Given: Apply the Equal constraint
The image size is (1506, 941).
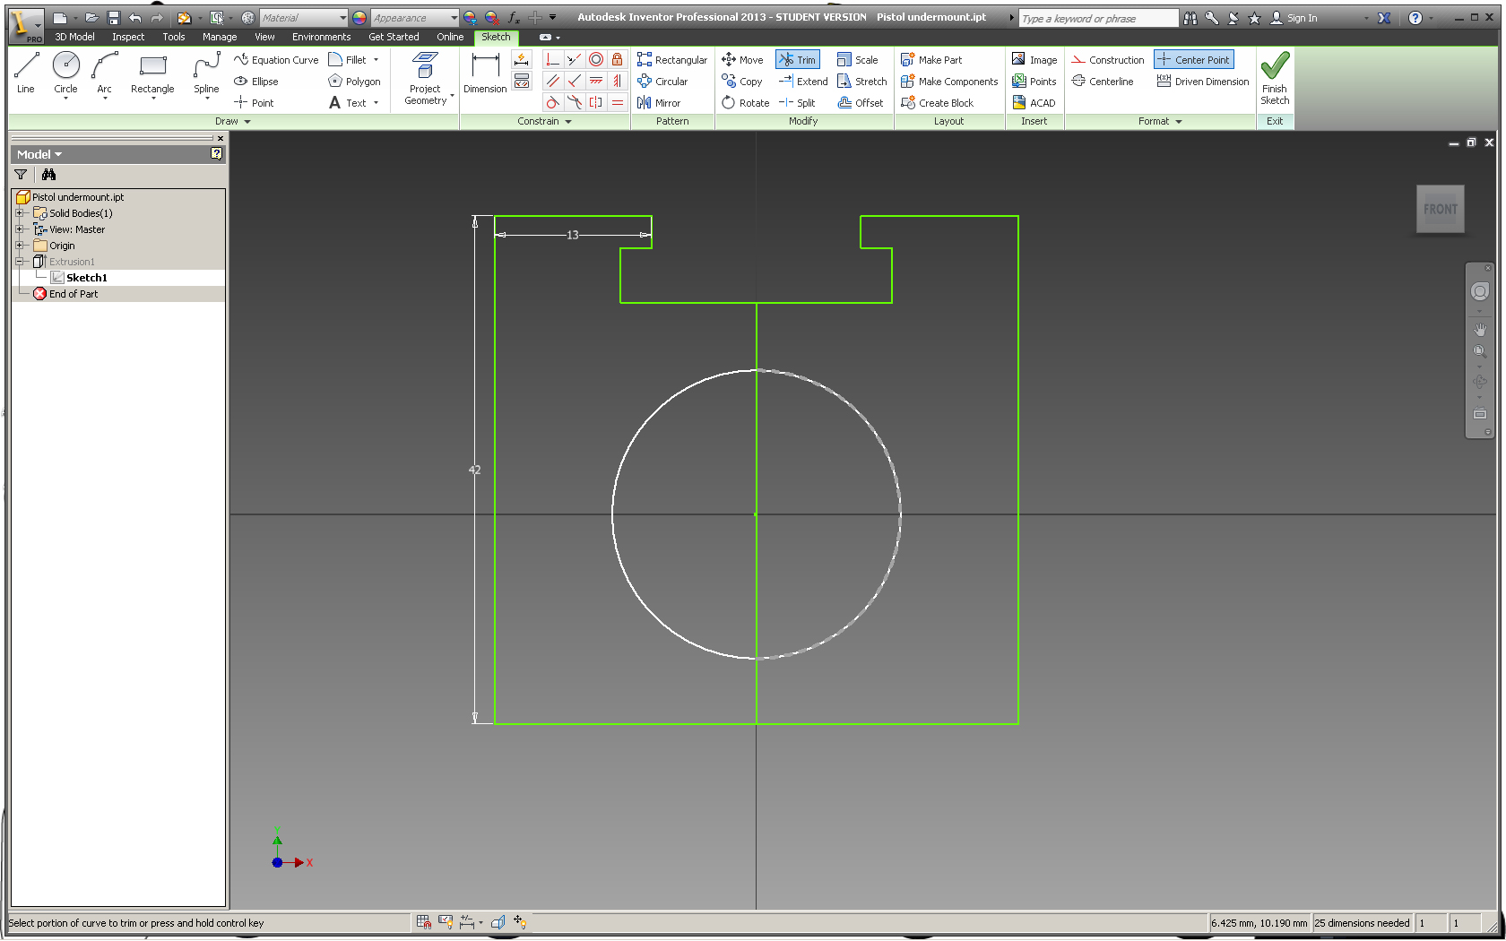Looking at the screenshot, I should coord(618,103).
